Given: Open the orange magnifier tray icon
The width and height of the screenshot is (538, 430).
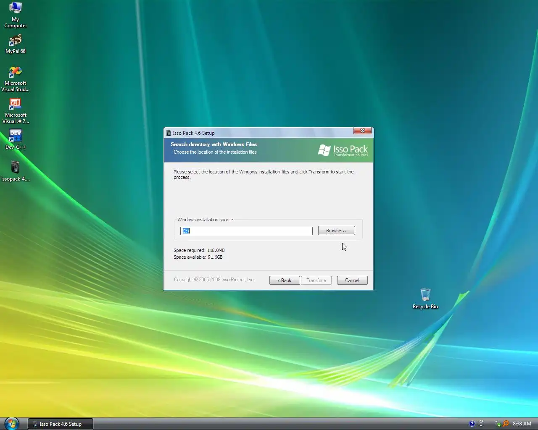Looking at the screenshot, I should click(506, 423).
